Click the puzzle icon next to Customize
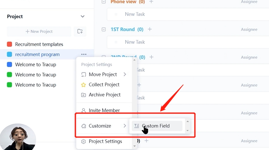The height and width of the screenshot is (150, 269). click(x=84, y=126)
